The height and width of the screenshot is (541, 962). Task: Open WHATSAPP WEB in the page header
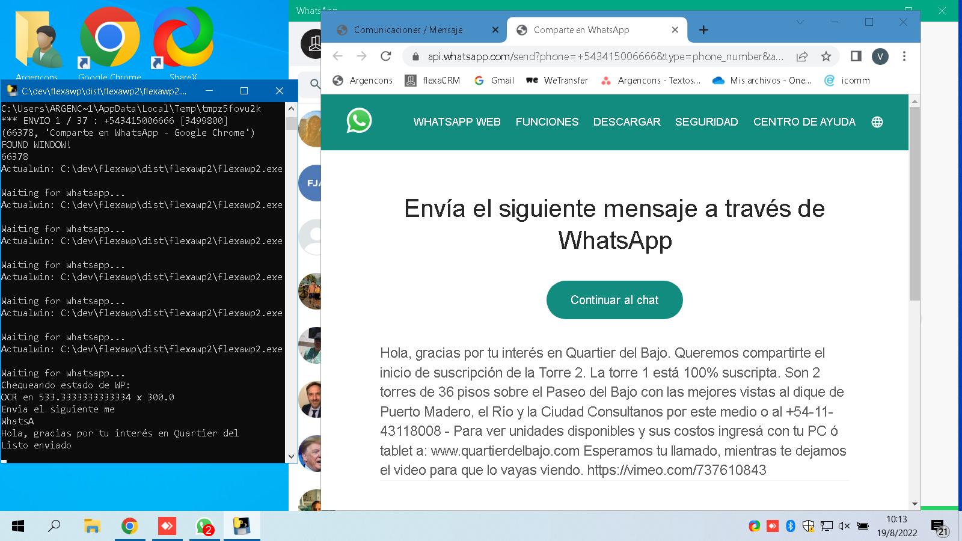[x=457, y=122]
